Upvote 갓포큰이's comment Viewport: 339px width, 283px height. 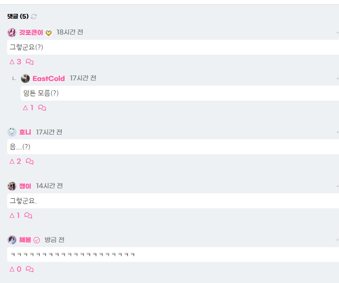click(15, 62)
